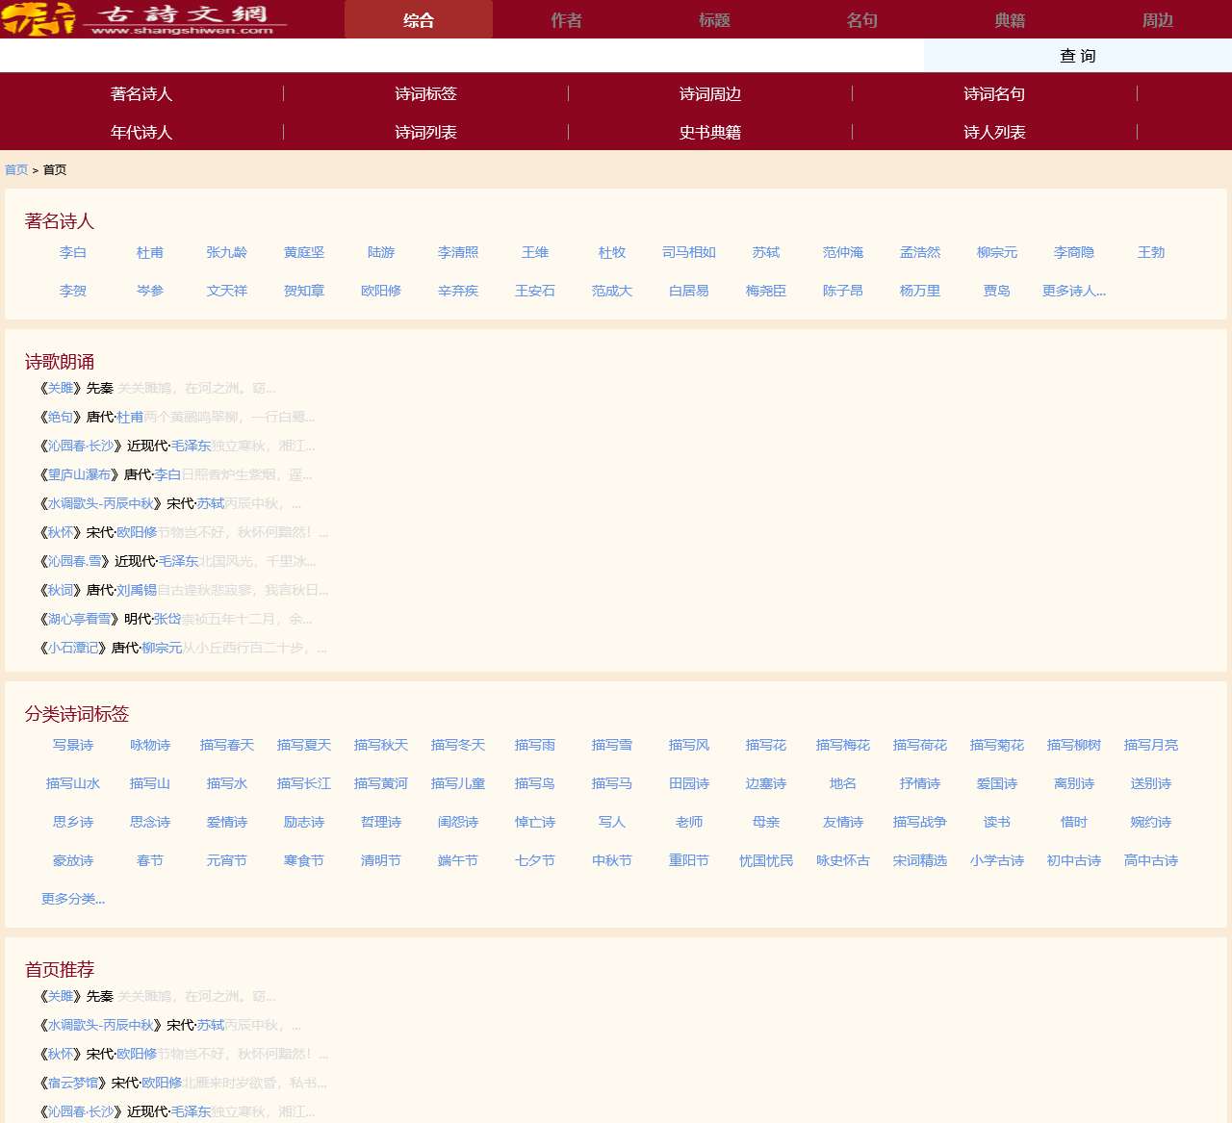This screenshot has height=1123, width=1232.
Task: Click the search text input field
Action: (x=462, y=56)
